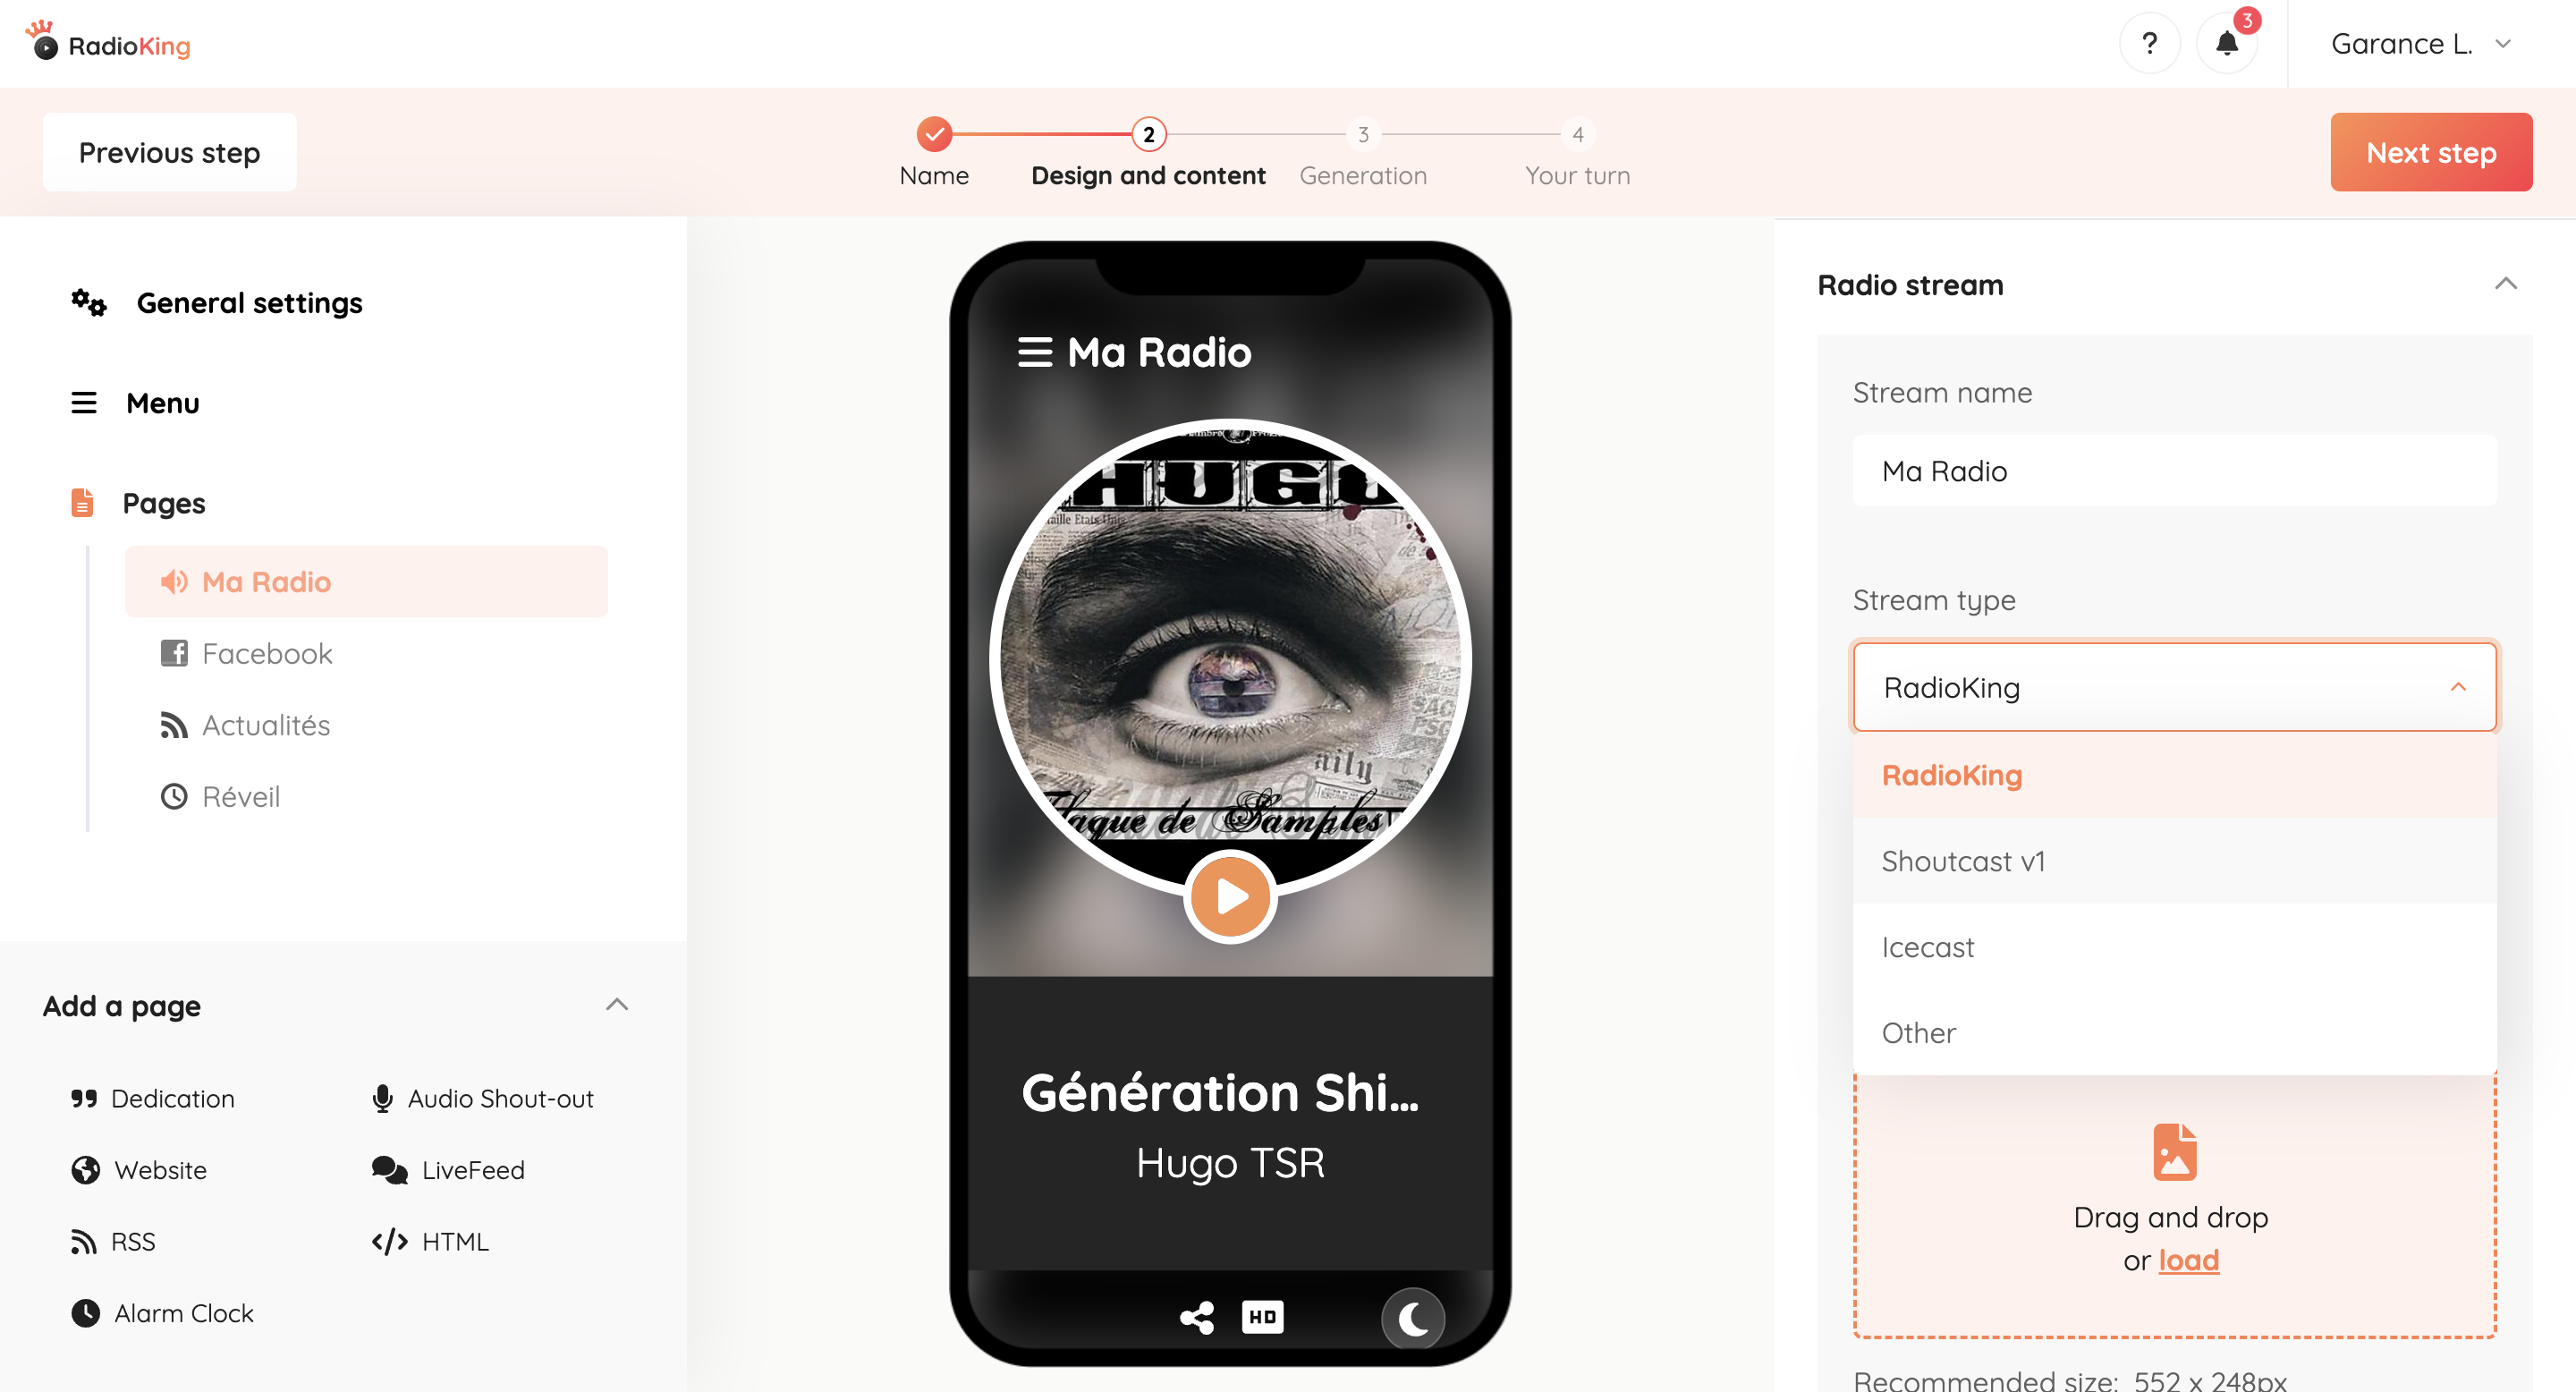Image resolution: width=2576 pixels, height=1392 pixels.
Task: Click the speaker icon beside Ma Radio
Action: (174, 581)
